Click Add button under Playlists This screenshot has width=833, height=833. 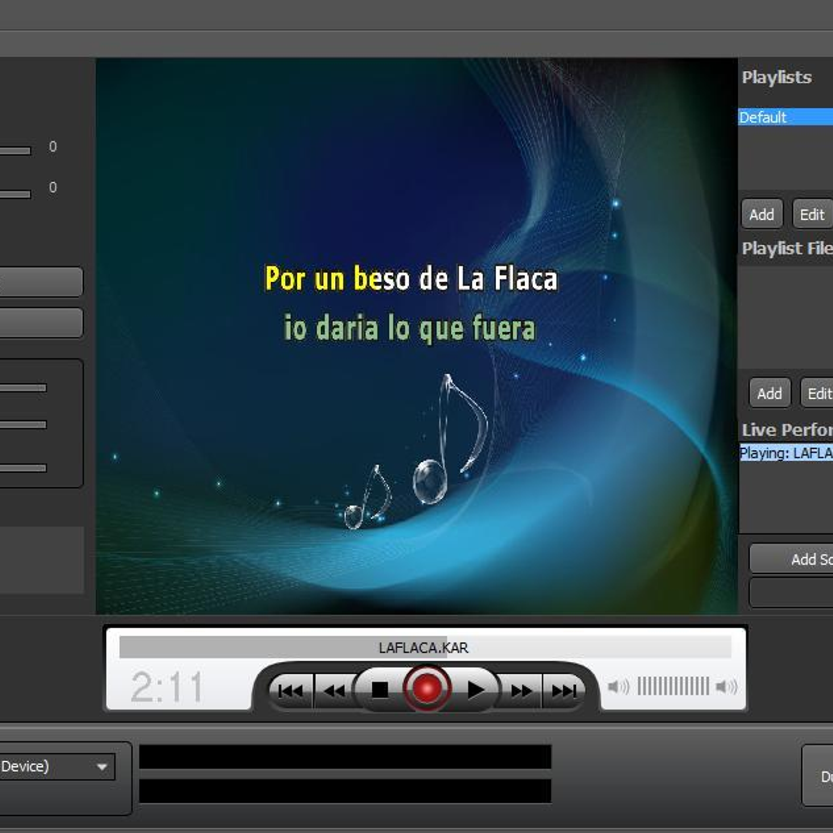762,214
